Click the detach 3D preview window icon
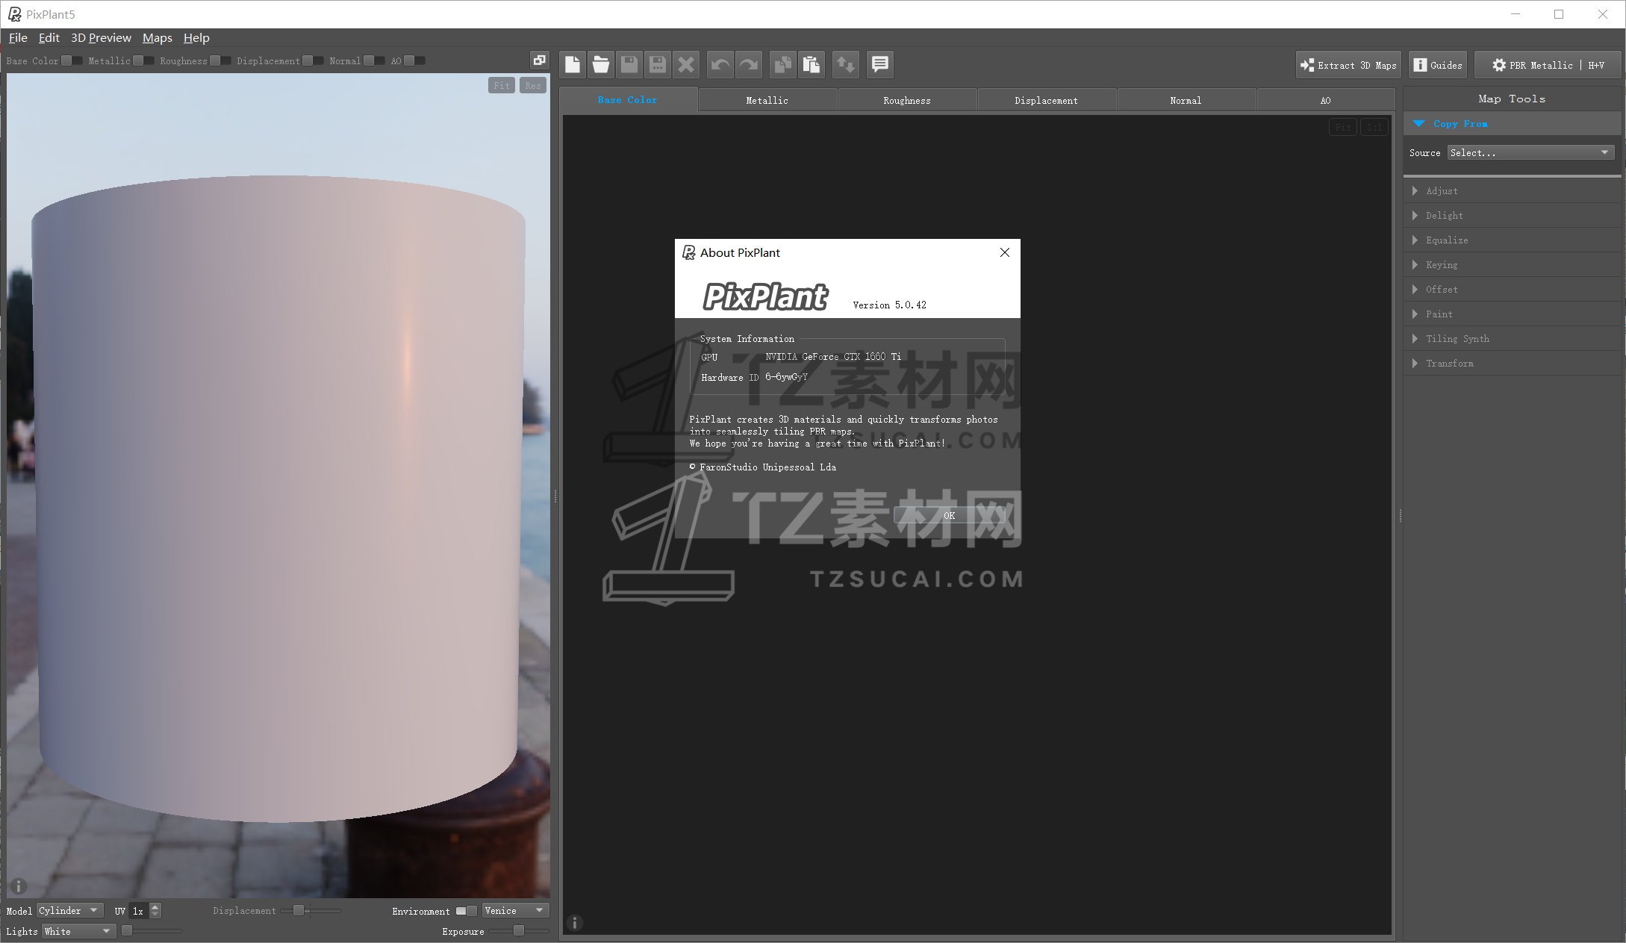1626x943 pixels. click(539, 60)
